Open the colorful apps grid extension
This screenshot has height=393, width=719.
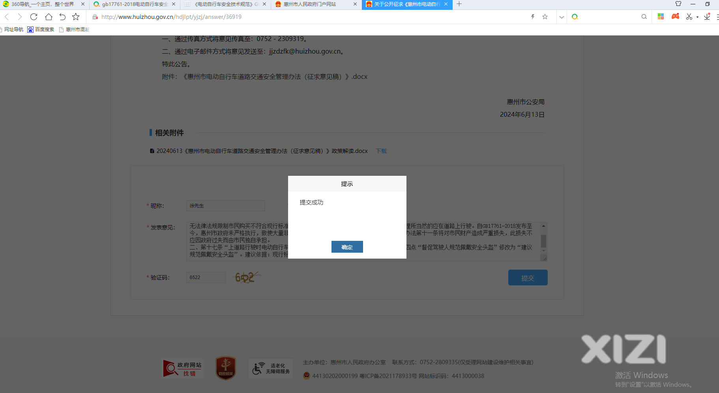pyautogui.click(x=661, y=17)
